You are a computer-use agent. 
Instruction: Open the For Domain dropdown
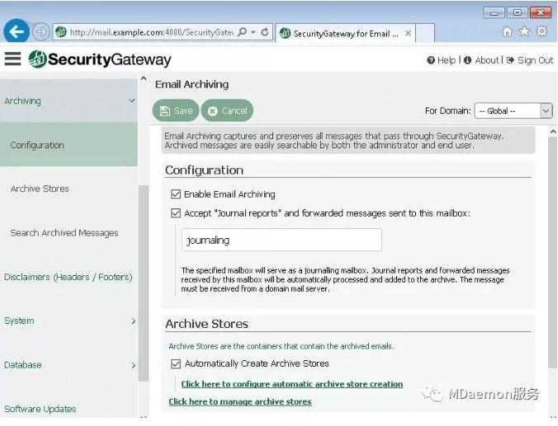(513, 111)
